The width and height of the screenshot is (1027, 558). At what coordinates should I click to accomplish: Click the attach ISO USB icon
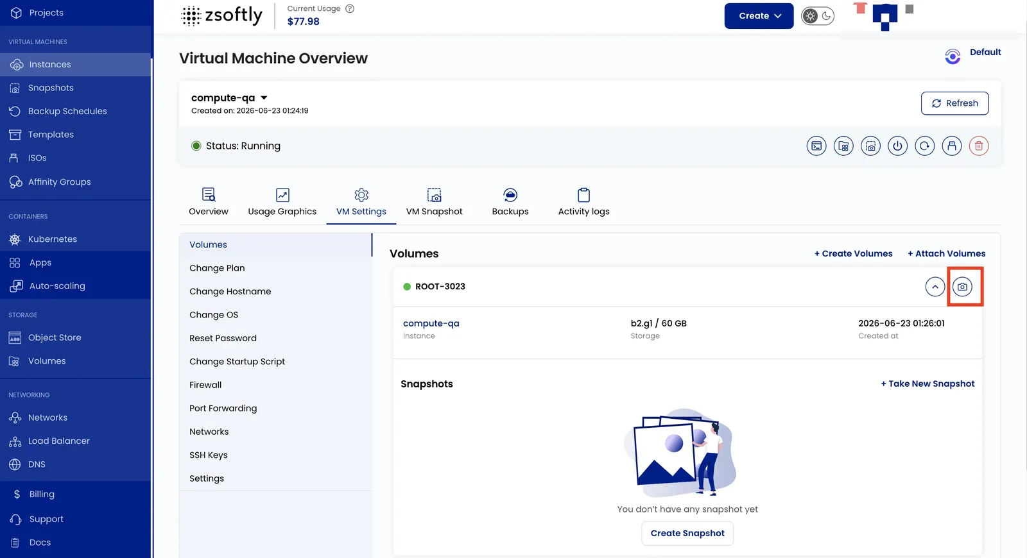[x=952, y=146]
